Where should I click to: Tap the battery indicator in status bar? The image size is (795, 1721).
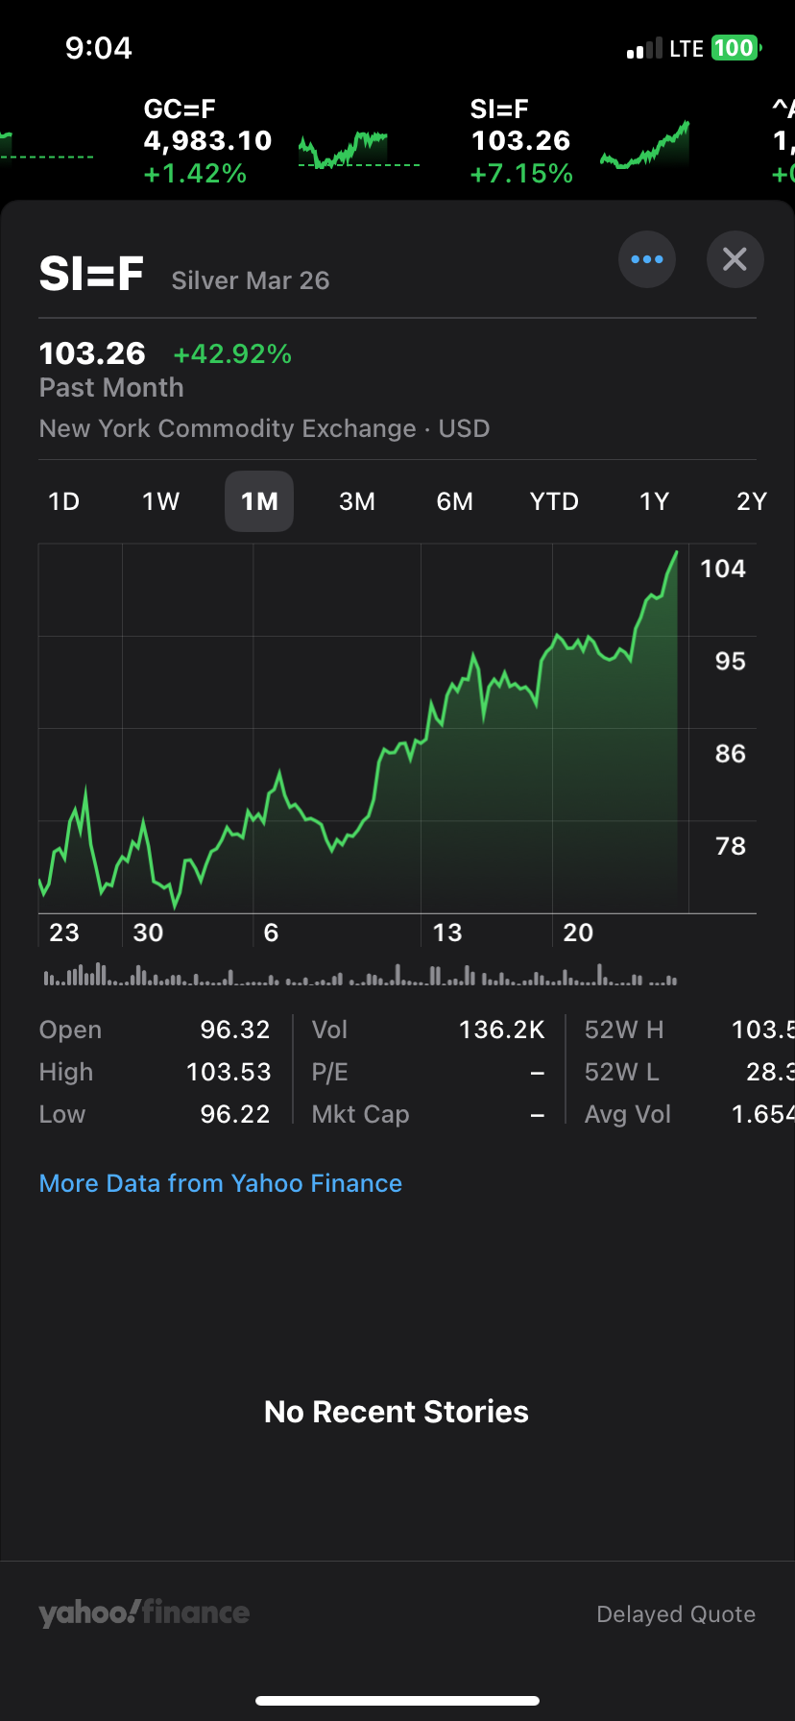(735, 48)
